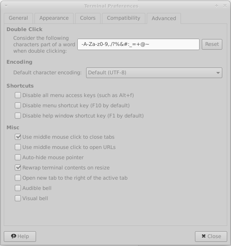Go to the Colors tab
Viewport: 231px width, 246px height.
tap(88, 18)
